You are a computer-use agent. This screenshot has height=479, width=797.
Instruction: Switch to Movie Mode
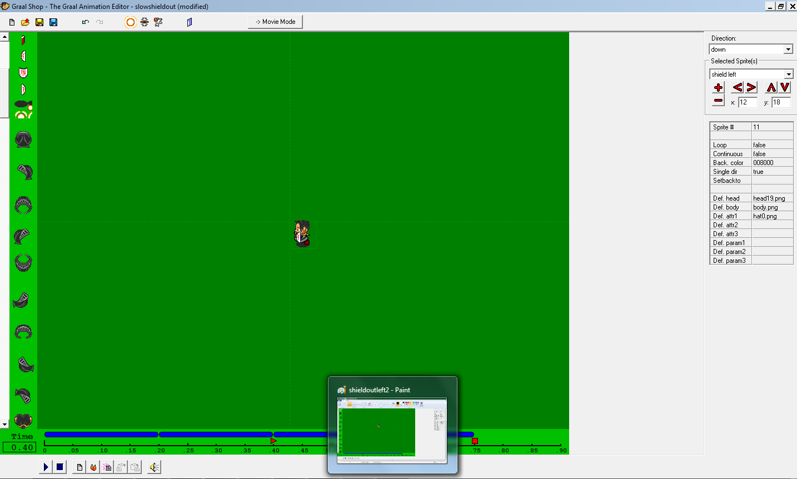(275, 22)
